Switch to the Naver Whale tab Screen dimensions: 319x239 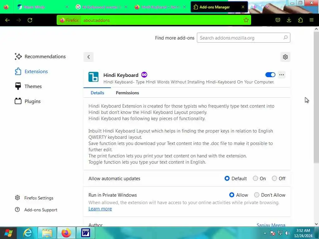coord(42,7)
